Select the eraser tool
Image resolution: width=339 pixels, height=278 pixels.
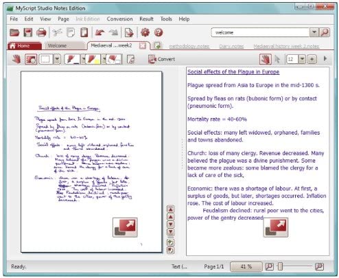coord(114,59)
